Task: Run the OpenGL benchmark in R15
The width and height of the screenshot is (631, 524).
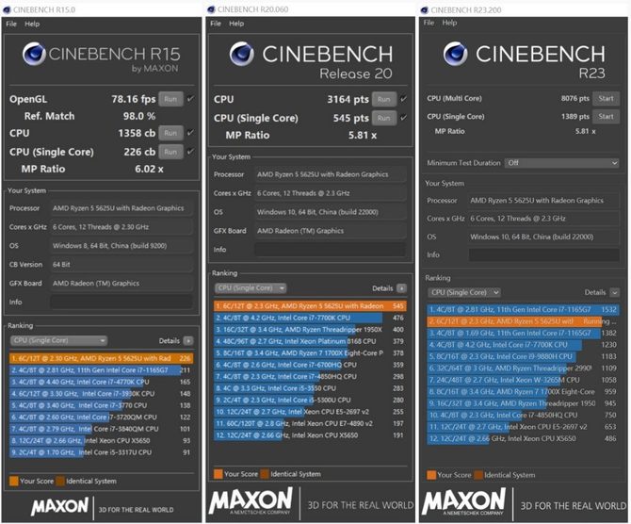Action: (170, 98)
